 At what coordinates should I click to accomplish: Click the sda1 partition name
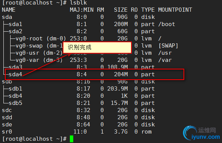15,24
